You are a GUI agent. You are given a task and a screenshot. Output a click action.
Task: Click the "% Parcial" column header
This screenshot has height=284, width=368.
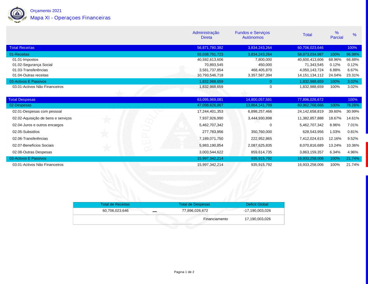[336, 35]
